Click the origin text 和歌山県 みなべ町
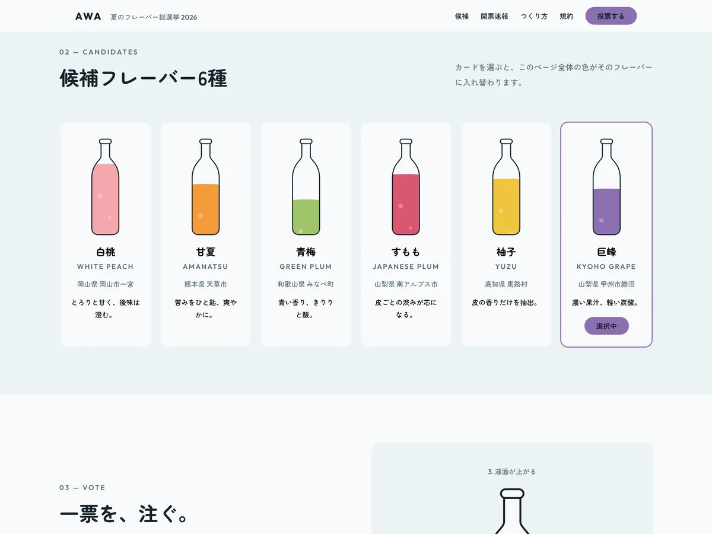 coord(306,284)
